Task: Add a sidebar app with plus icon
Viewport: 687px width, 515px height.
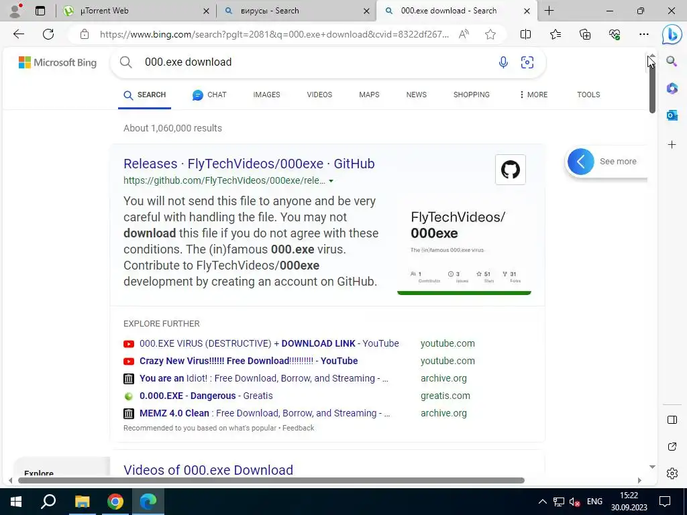Action: click(x=672, y=145)
